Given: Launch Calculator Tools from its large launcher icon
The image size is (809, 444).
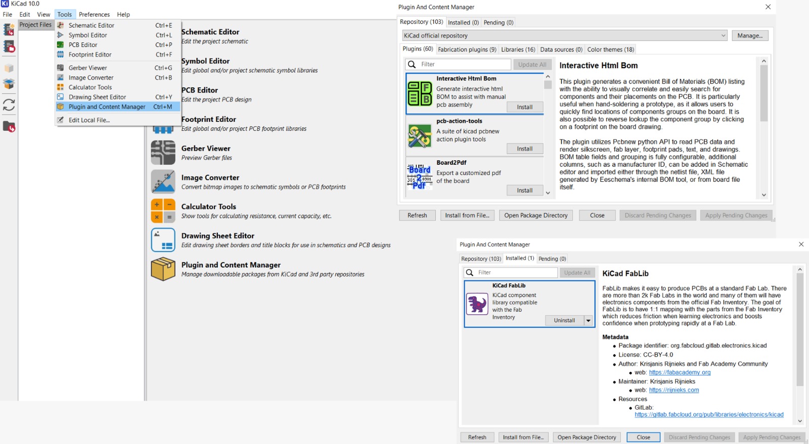Looking at the screenshot, I should tap(163, 211).
